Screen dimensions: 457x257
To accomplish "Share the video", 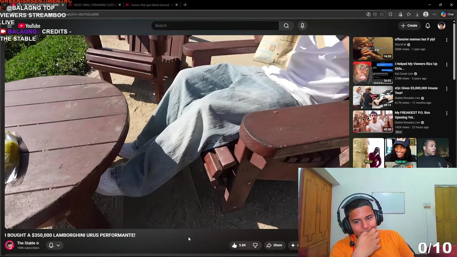I will (274, 245).
